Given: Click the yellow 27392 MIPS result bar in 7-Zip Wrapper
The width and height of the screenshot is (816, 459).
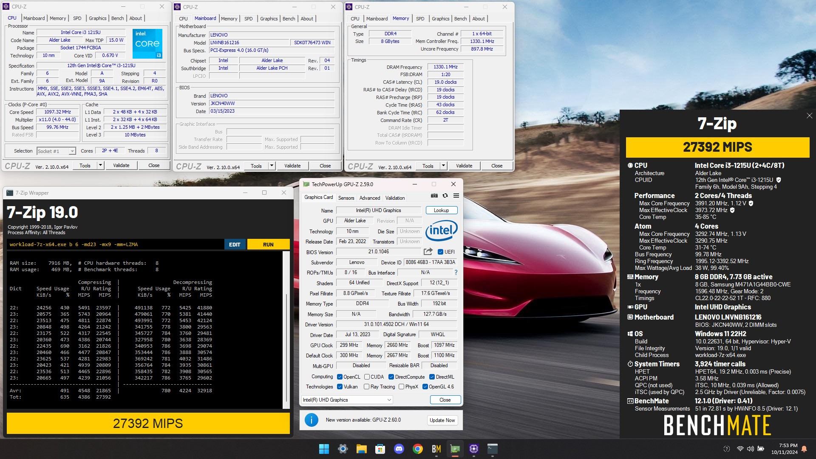Looking at the screenshot, I should (x=148, y=423).
